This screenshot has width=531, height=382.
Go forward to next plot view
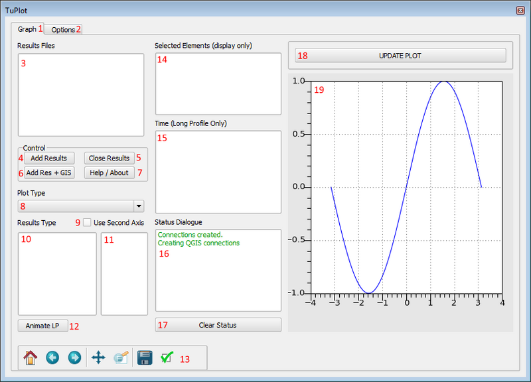74,358
